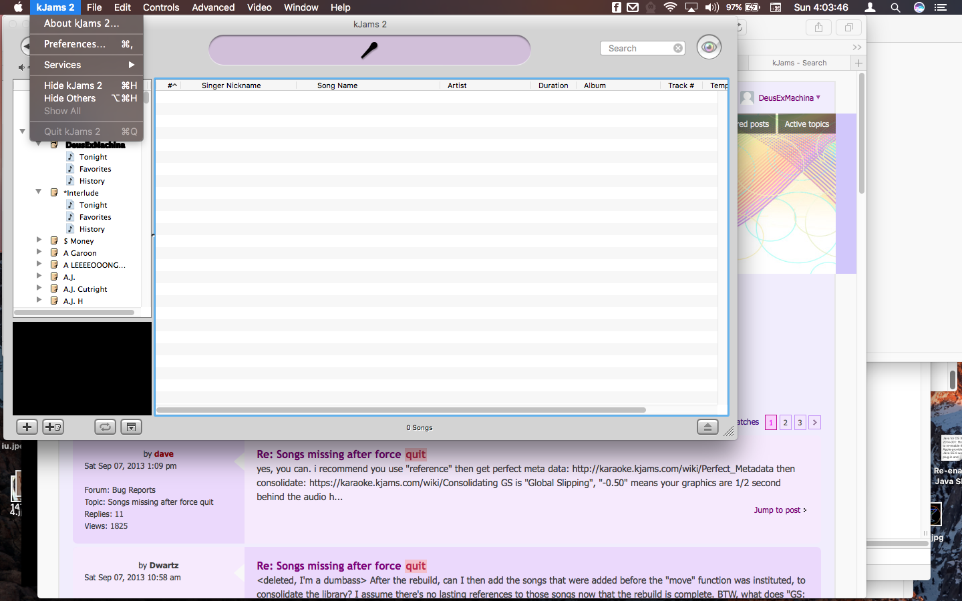Click in the kJams Search field
962x601 pixels.
click(638, 48)
